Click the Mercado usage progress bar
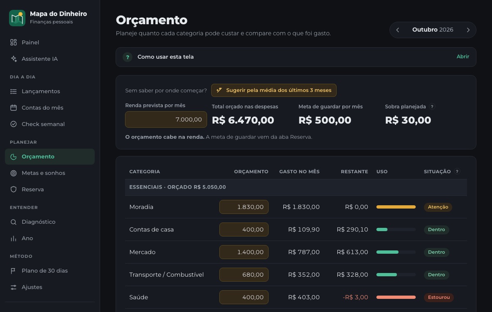The image size is (492, 312). click(396, 252)
